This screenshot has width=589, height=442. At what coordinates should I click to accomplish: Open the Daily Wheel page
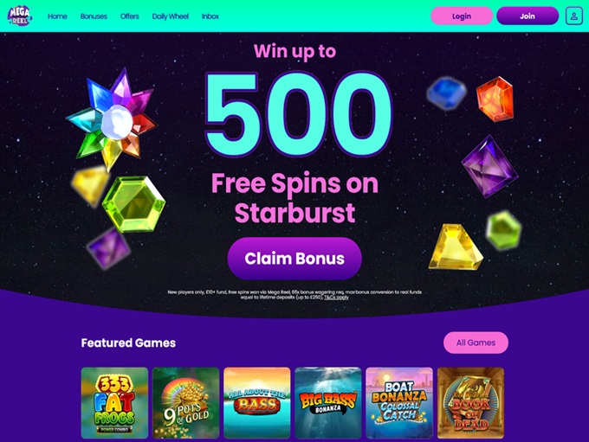[x=170, y=16]
